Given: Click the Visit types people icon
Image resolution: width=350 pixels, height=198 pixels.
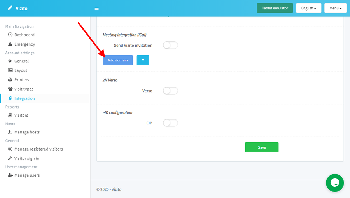Looking at the screenshot, I should (x=10, y=89).
